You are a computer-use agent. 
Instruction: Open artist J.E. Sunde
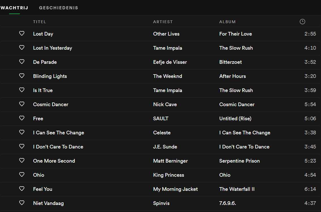[x=165, y=147]
